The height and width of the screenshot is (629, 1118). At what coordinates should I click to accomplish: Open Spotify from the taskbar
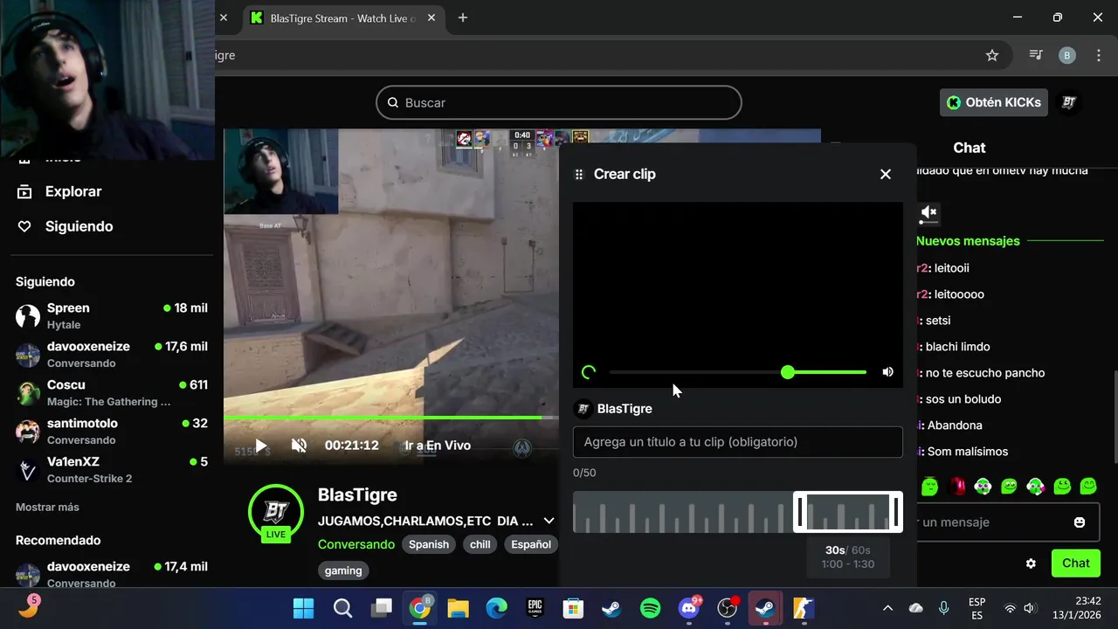click(x=651, y=608)
